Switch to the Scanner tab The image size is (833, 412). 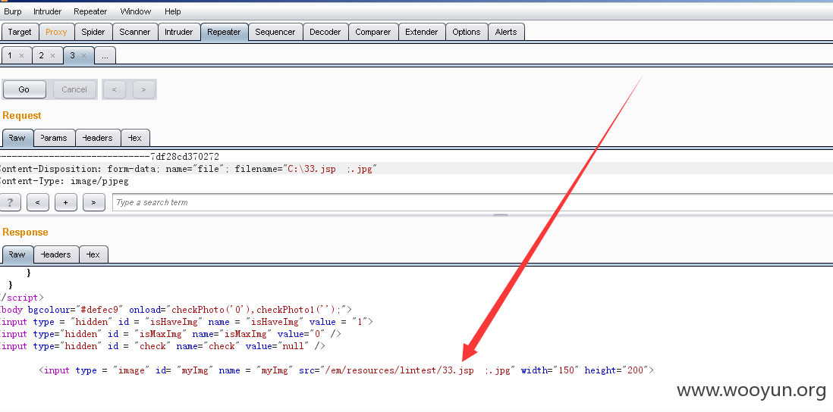(135, 32)
